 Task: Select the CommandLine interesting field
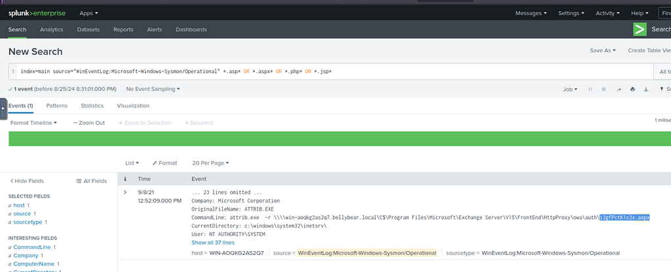click(x=31, y=246)
